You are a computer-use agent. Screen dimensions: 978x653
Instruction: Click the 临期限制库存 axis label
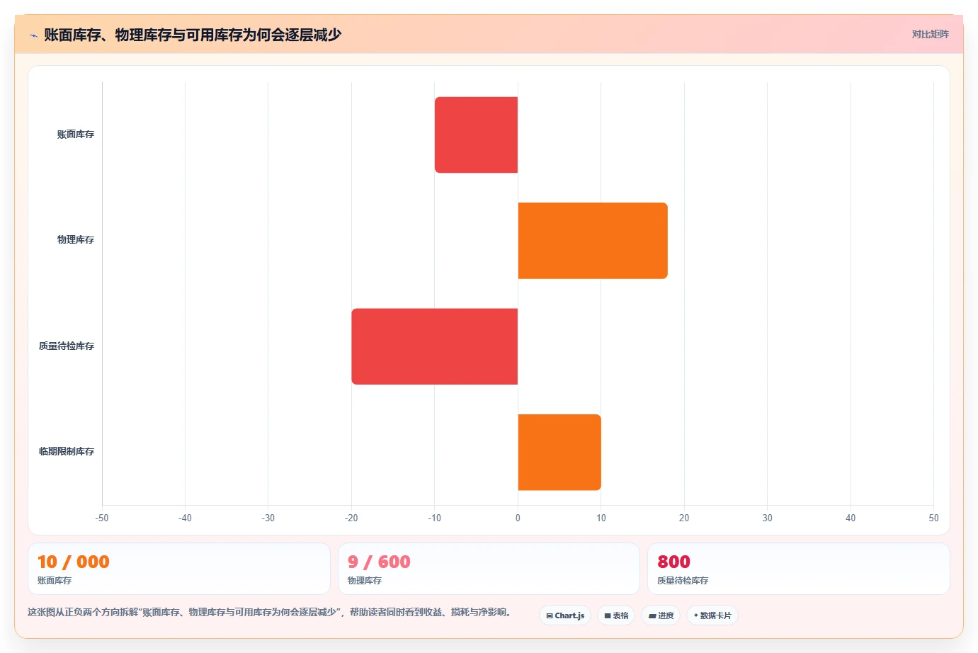coord(67,452)
